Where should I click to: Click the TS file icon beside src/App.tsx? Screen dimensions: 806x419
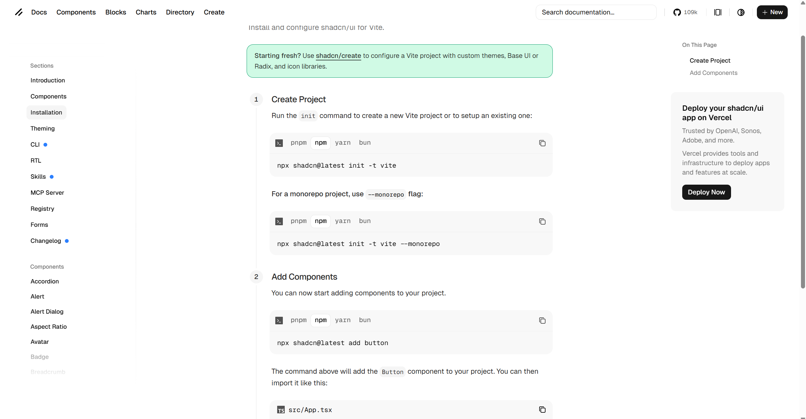click(x=281, y=410)
